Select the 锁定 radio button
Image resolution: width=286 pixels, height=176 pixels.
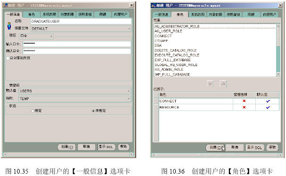coord(33,111)
